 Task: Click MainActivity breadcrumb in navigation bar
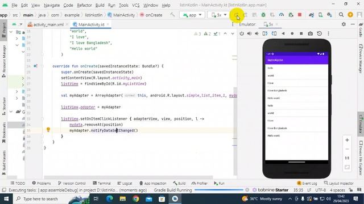click(121, 15)
